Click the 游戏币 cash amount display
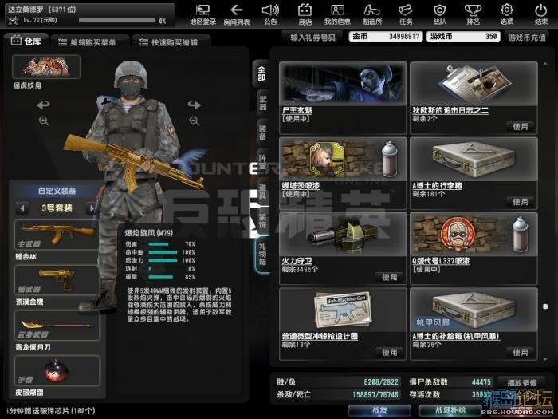The image size is (558, 419). (463, 36)
